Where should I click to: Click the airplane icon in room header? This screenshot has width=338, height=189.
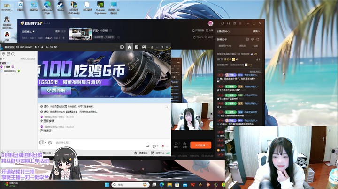point(47,47)
